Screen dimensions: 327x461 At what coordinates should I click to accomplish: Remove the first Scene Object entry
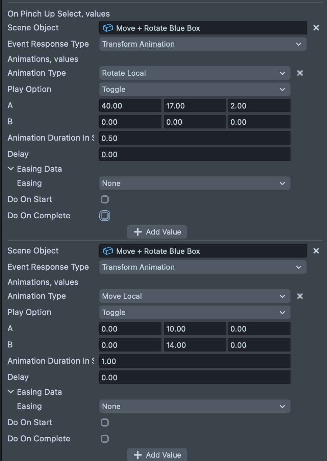[x=316, y=28]
